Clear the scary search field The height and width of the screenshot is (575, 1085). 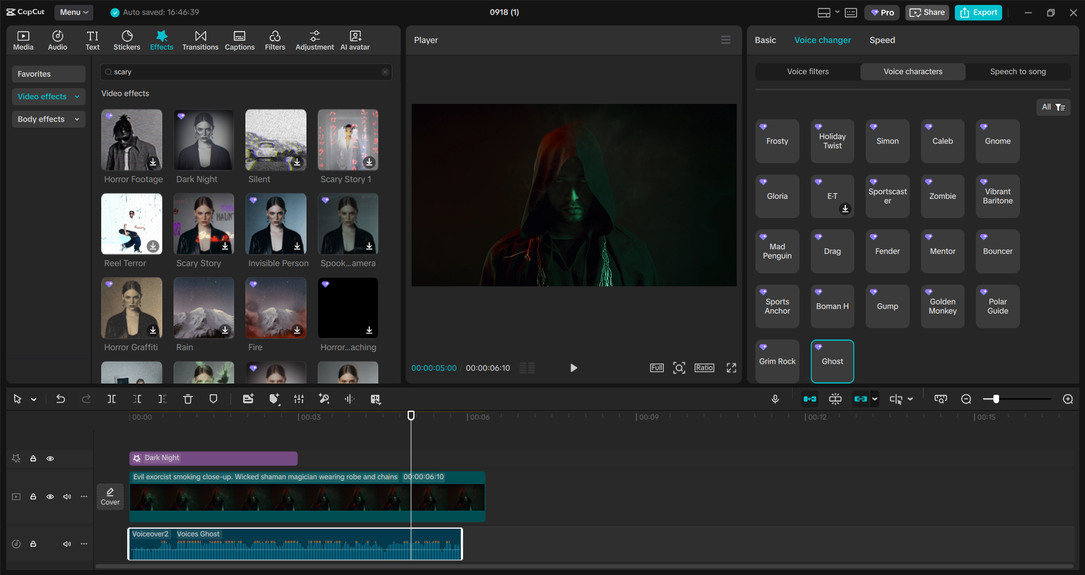(385, 72)
